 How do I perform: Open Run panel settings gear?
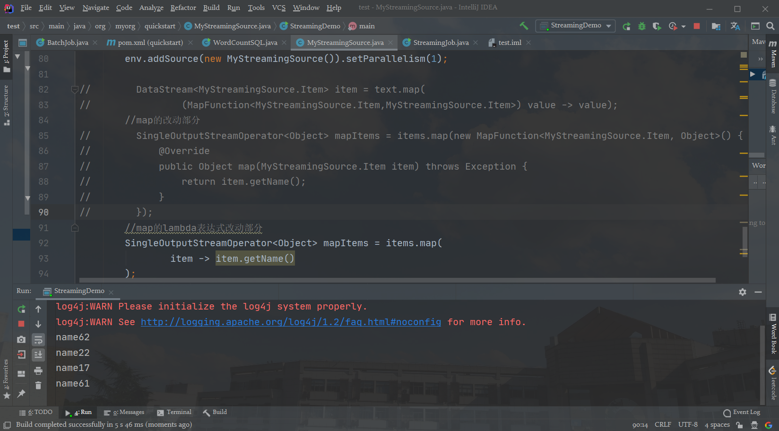(x=743, y=292)
